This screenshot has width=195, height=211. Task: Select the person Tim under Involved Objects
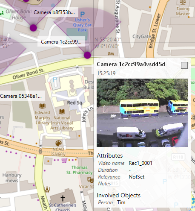(121, 202)
